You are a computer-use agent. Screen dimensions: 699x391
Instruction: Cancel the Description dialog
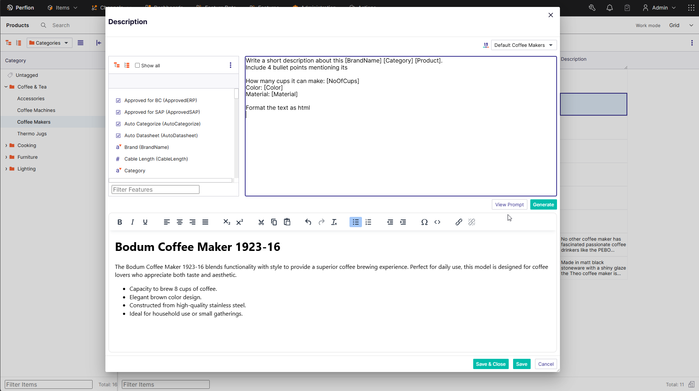546,364
